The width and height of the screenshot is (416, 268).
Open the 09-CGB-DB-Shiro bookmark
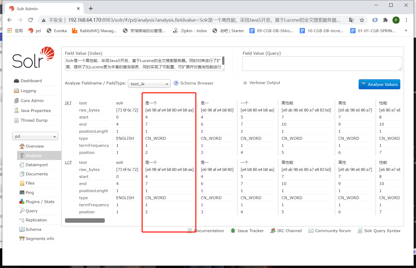[271, 31]
